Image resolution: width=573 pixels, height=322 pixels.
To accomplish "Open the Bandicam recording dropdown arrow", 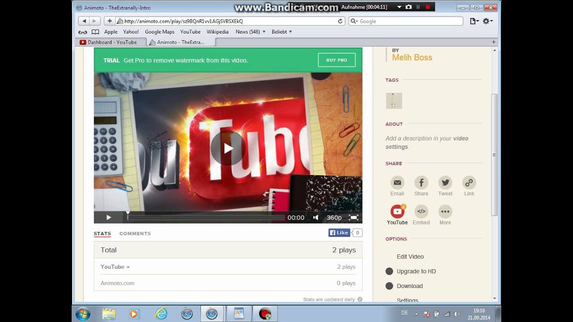I will pyautogui.click(x=399, y=7).
